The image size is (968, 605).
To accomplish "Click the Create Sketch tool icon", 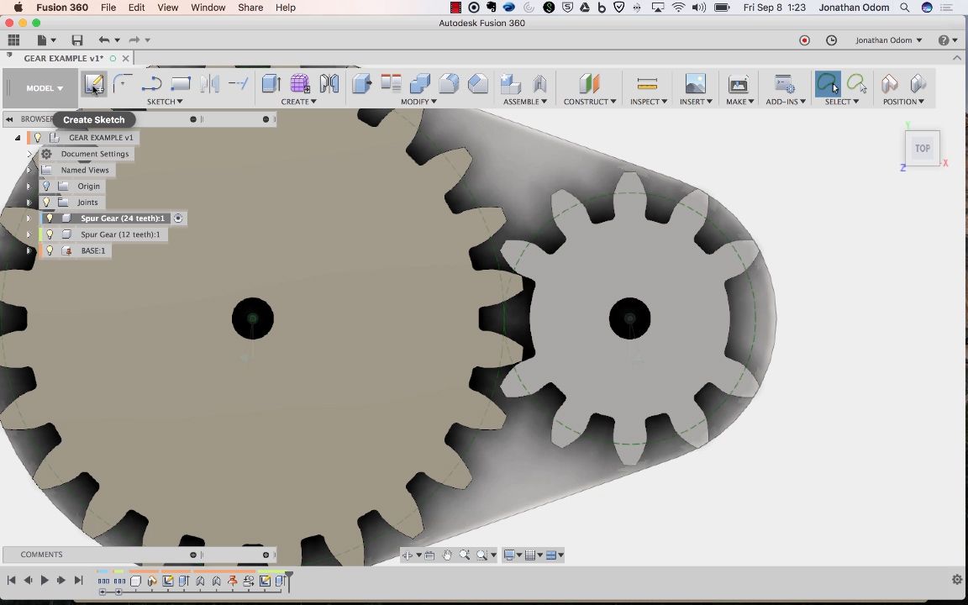I will click(93, 84).
